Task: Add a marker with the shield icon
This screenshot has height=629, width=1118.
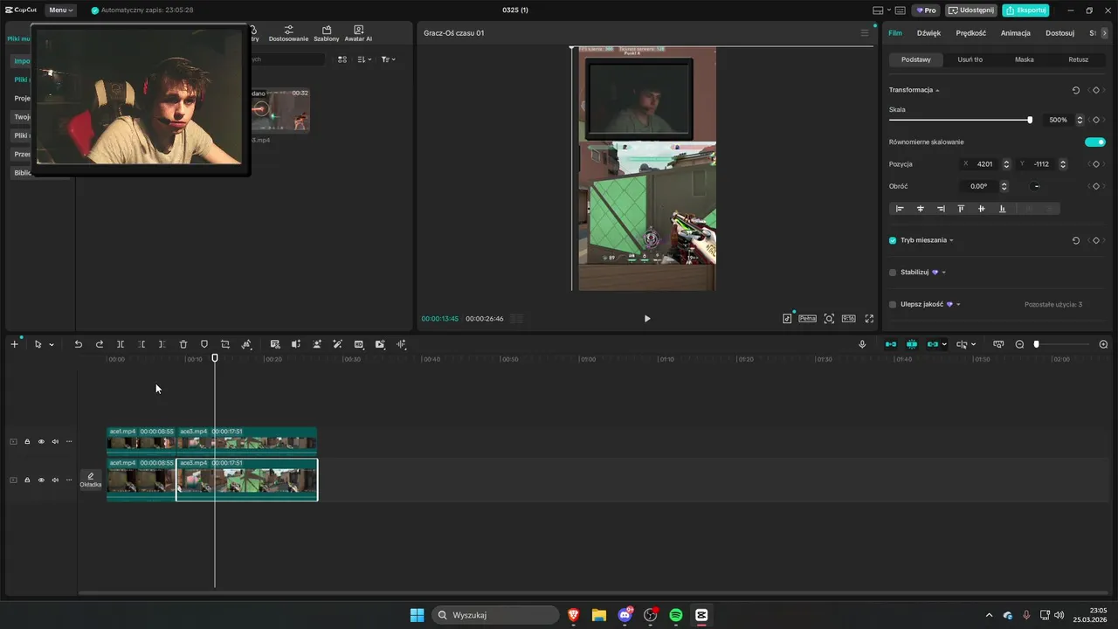Action: pyautogui.click(x=204, y=344)
